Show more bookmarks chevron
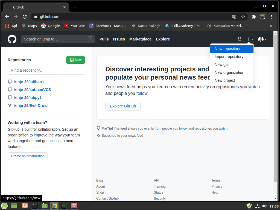Viewport: 280px width, 210px height. [271, 26]
